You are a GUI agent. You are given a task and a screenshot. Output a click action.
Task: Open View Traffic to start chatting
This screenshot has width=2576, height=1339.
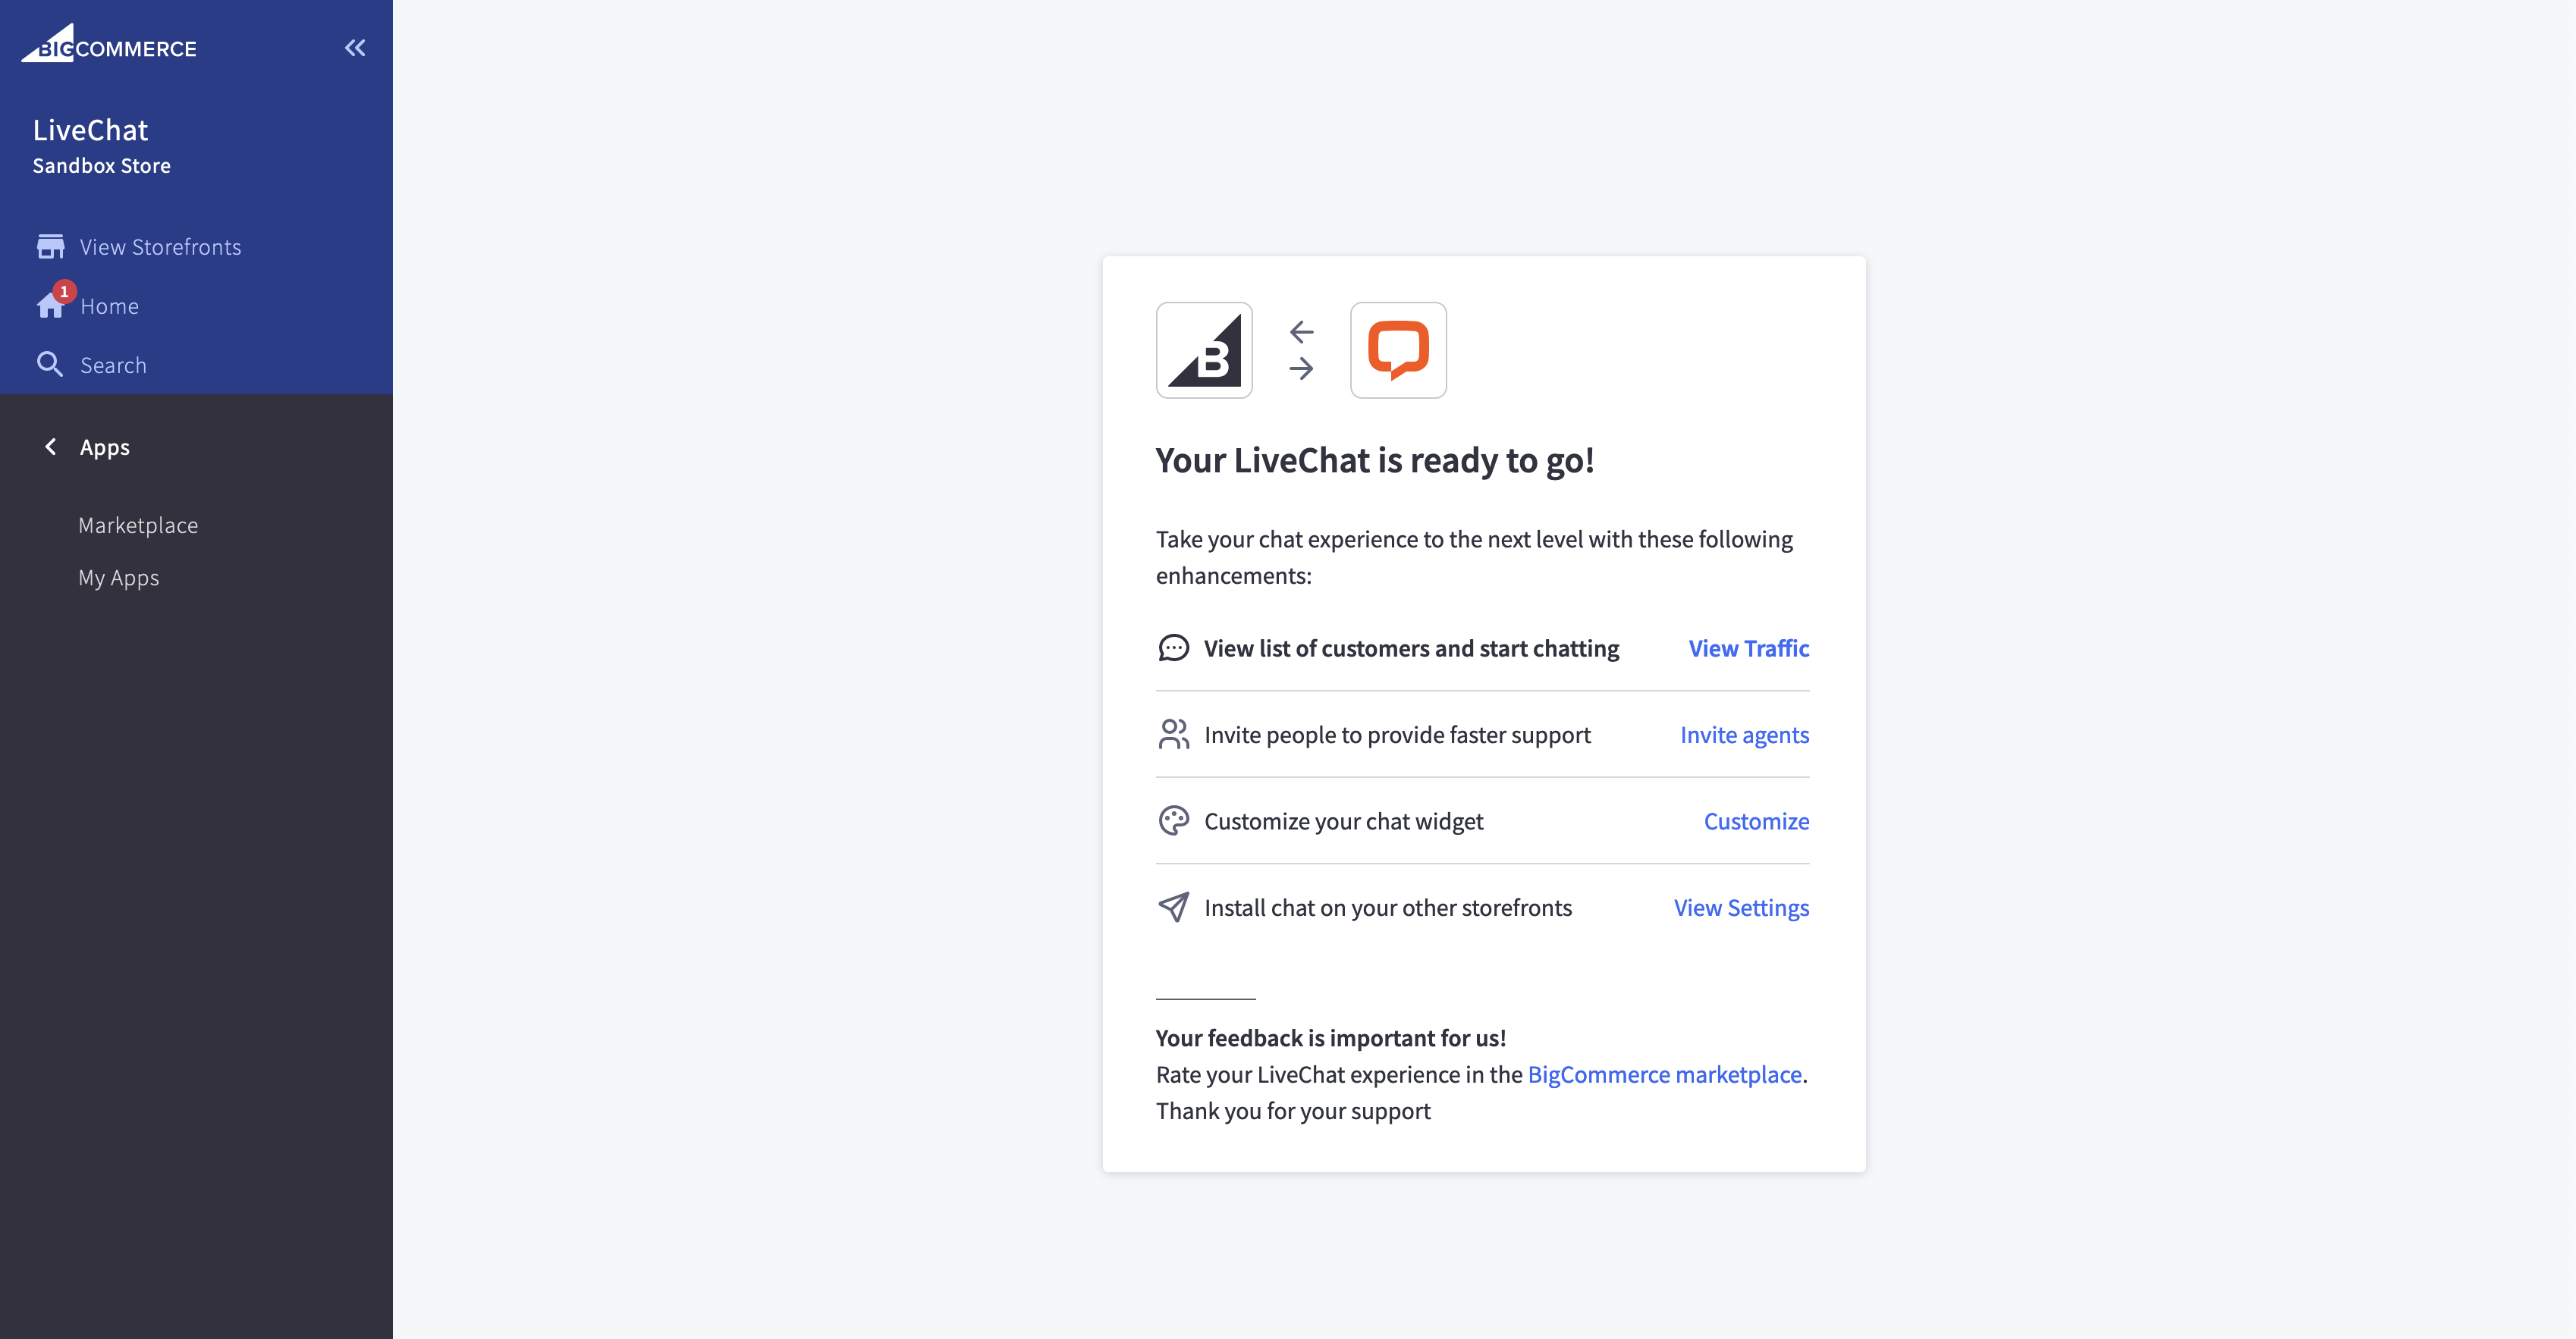1748,648
